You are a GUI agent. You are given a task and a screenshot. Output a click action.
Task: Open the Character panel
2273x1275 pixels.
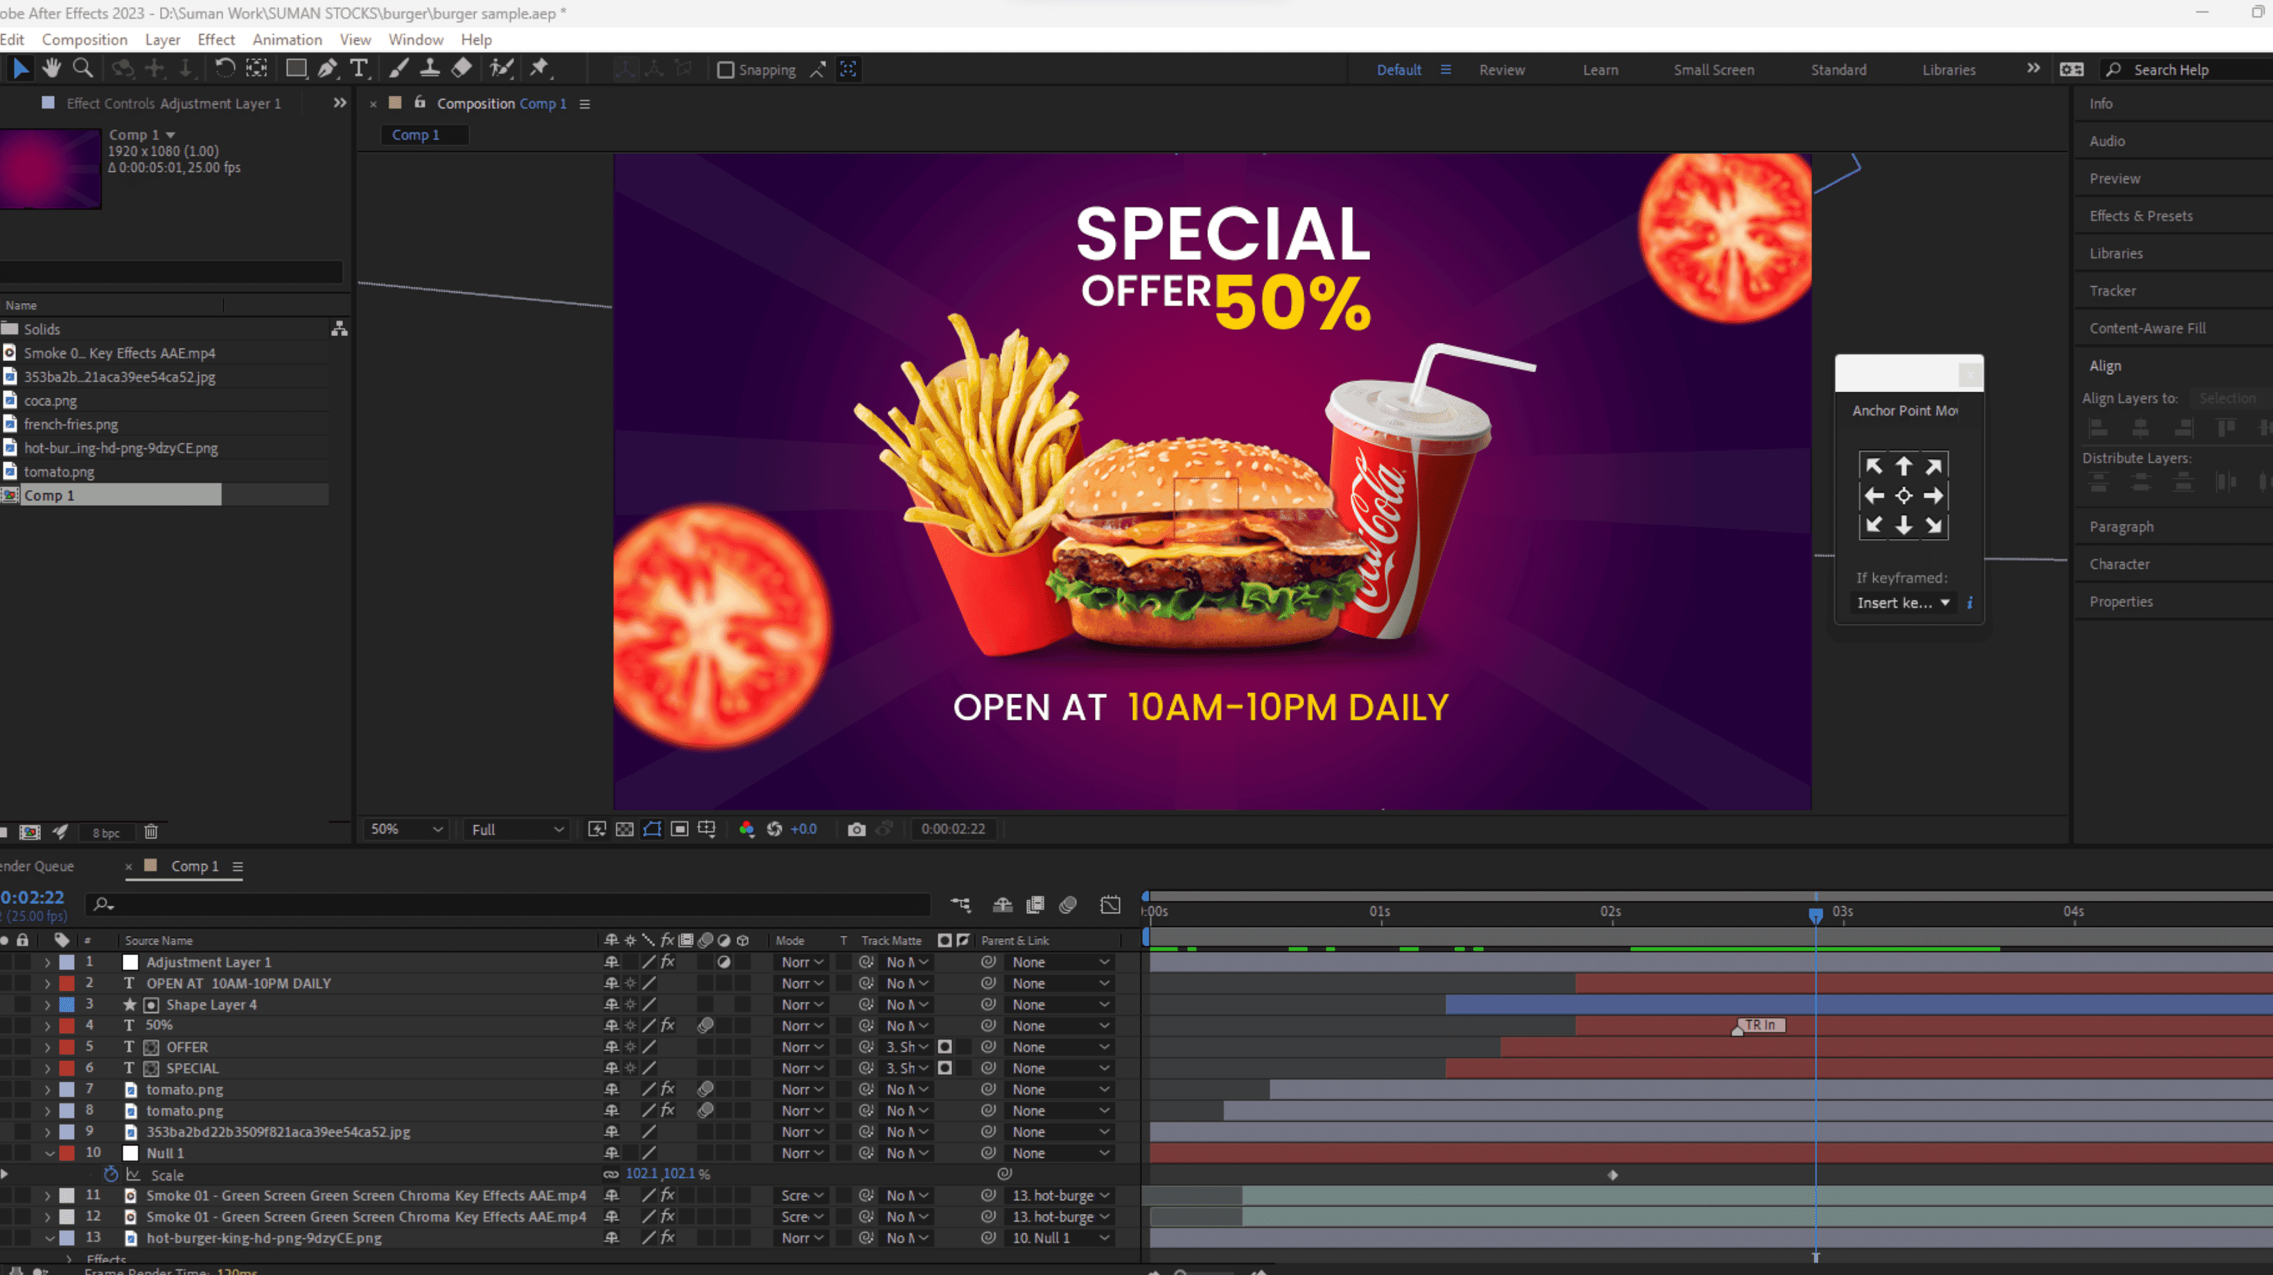pyautogui.click(x=2119, y=565)
